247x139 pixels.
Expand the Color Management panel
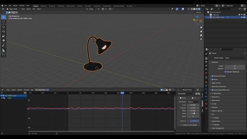click(x=218, y=128)
